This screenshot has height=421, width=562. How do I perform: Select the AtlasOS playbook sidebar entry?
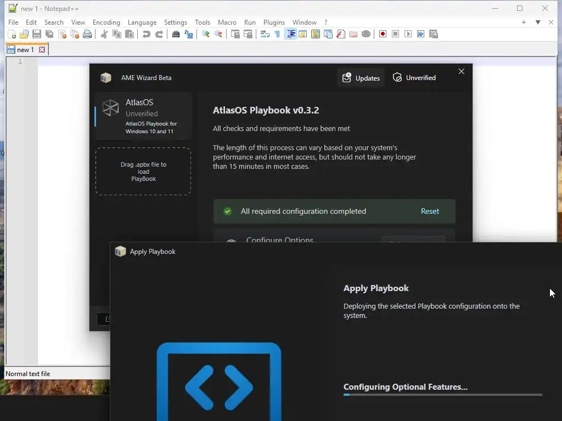click(143, 116)
